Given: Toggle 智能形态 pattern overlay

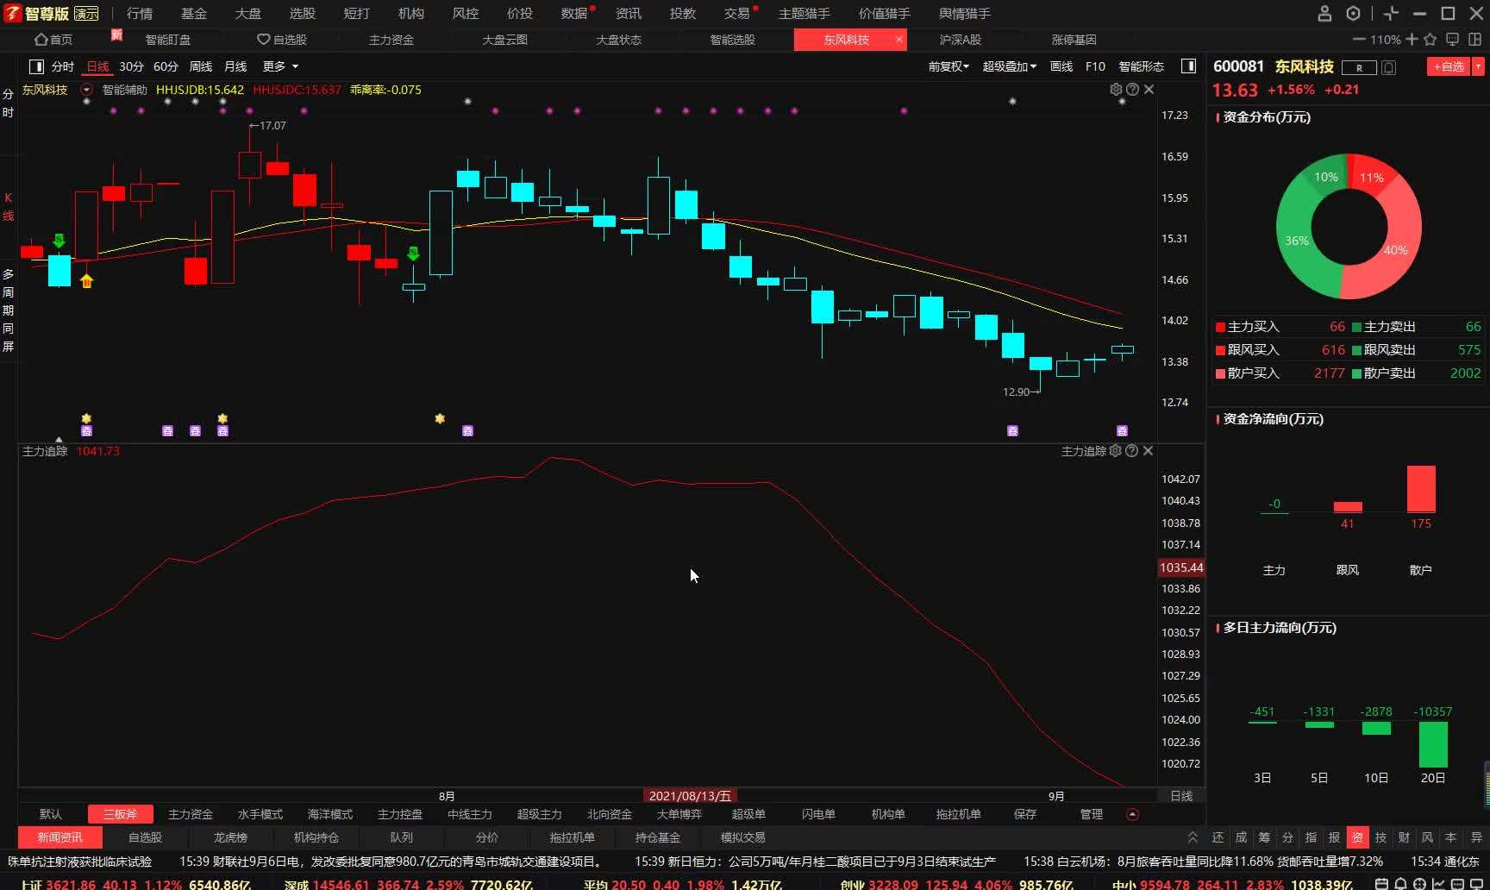Looking at the screenshot, I should [1141, 66].
